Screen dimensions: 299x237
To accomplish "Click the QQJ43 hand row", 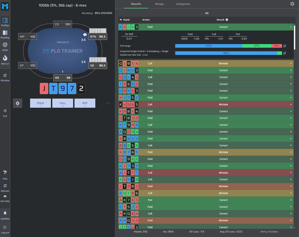I will point(206,77).
